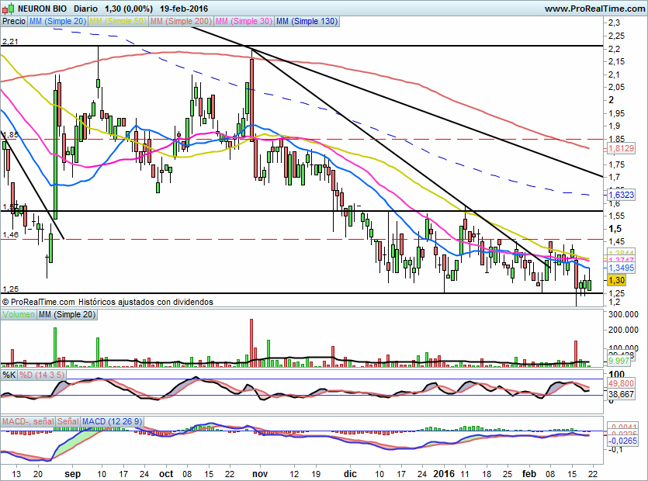Click the candlestick icon beside NEURON BIO
The height and width of the screenshot is (481, 648).
[8, 9]
